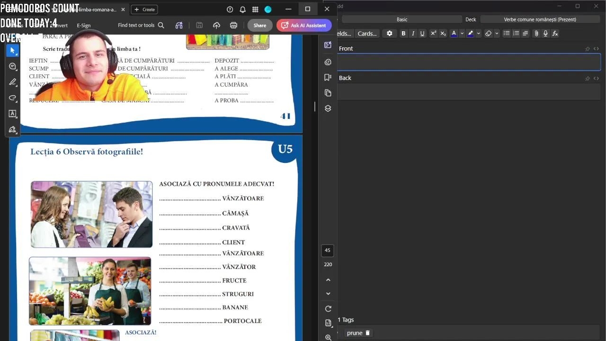Viewport: 606px width, 341px height.
Task: Click the Create button in Acrobat
Action: pos(144,9)
